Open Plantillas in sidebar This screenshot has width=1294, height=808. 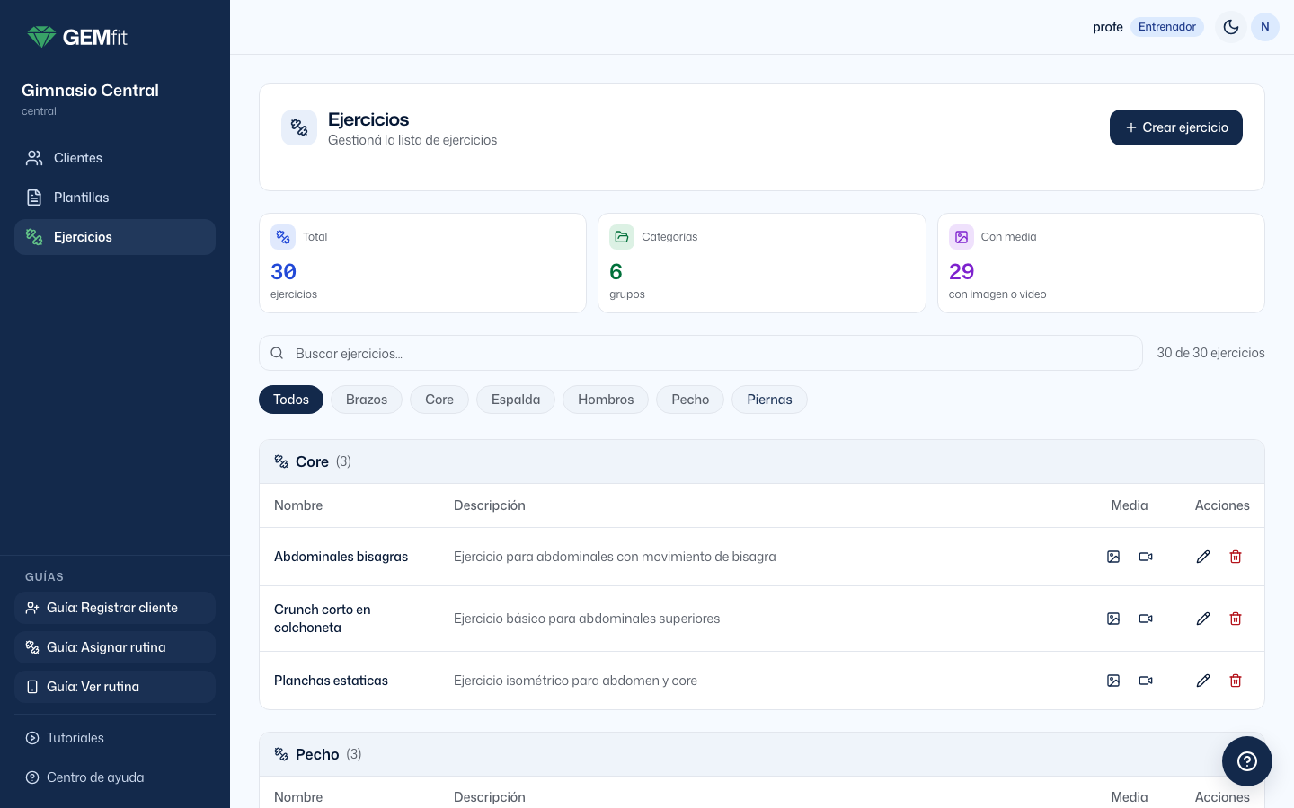[115, 198]
